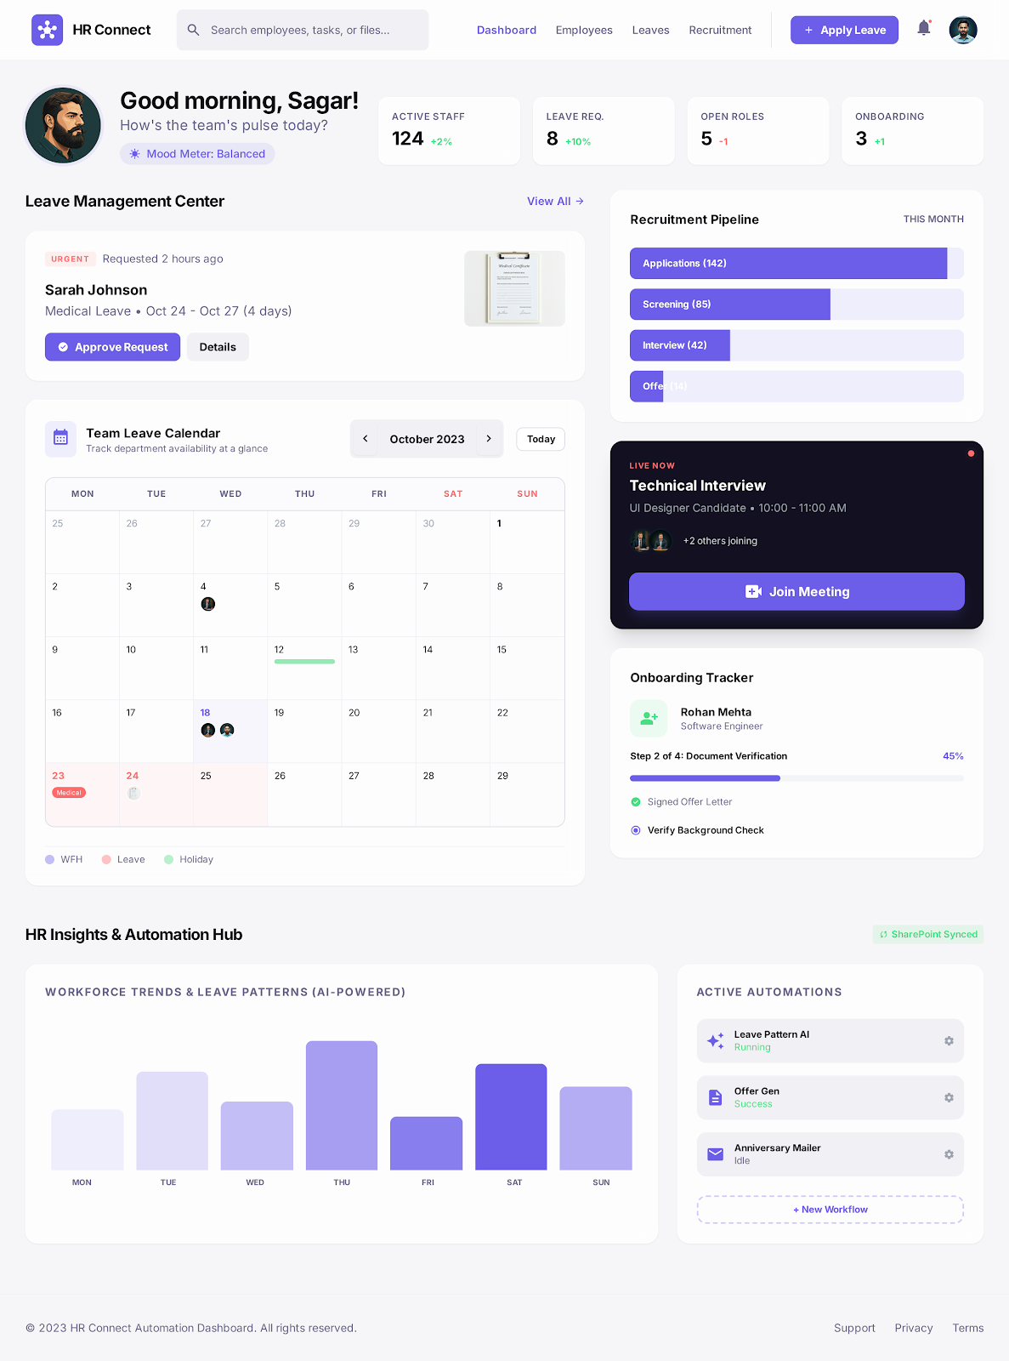Open settings gear for Anniversary Mailer
Screen dimensions: 1009x1361
pyautogui.click(x=949, y=1155)
